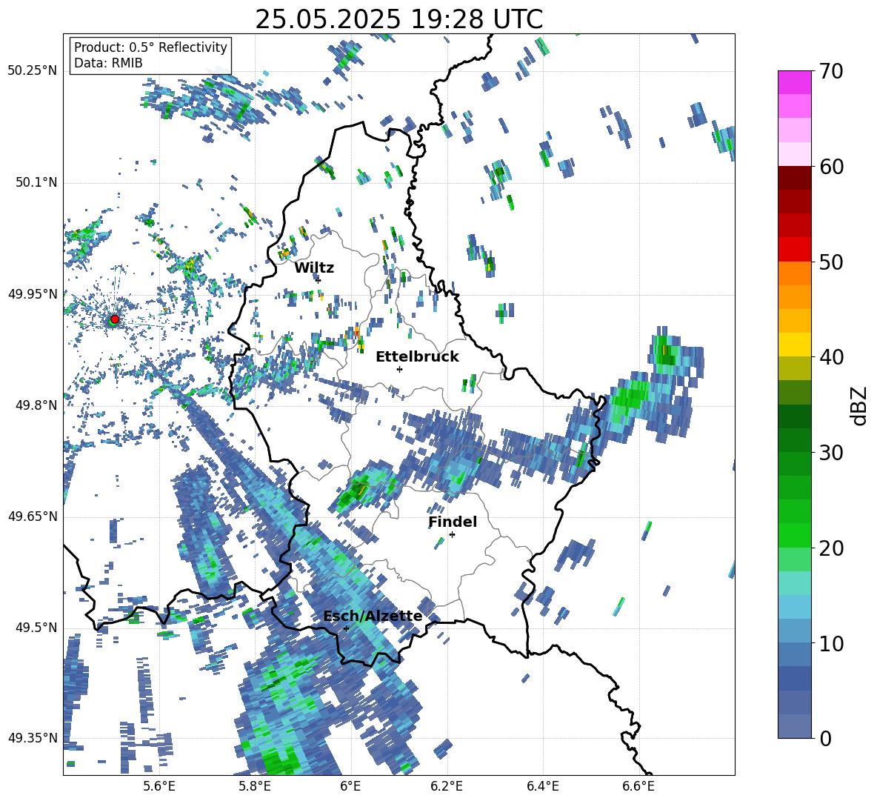Click the 49.65°N latitude label
The height and width of the screenshot is (801, 877).
coord(33,516)
